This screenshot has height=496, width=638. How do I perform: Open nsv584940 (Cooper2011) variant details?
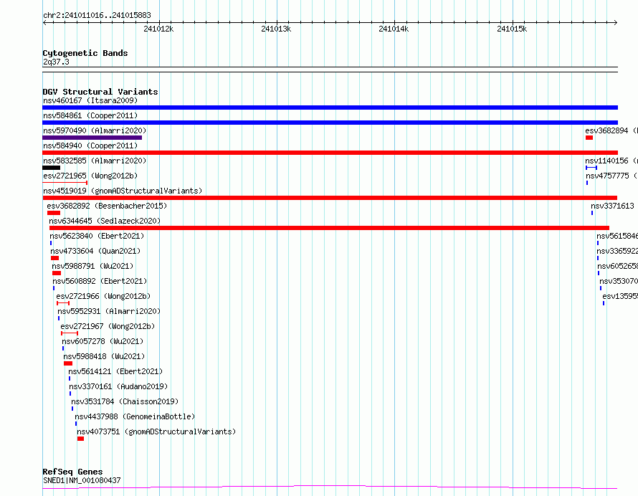pyautogui.click(x=90, y=146)
